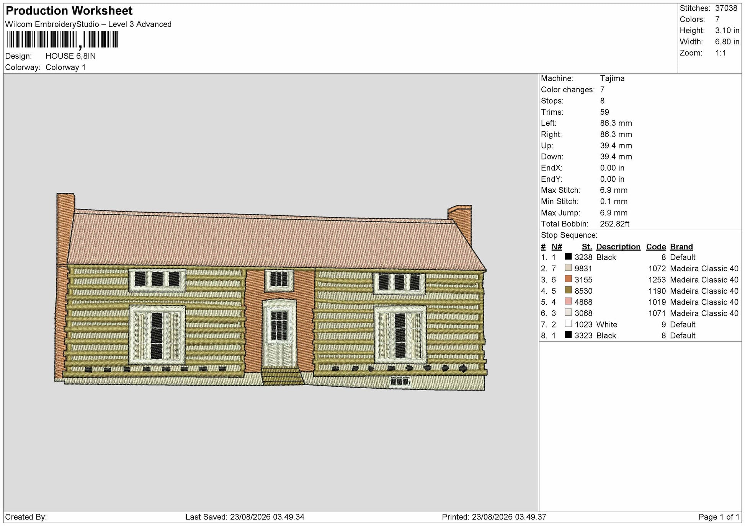Select the olive swatch for thread 8530
Screen dimensions: 745x526
point(568,290)
